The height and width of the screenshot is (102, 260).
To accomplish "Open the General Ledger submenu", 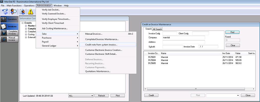I will pos(58,46).
